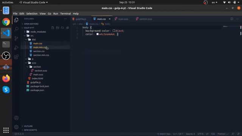
Task: Open the Run menu
Action: (x=56, y=14)
